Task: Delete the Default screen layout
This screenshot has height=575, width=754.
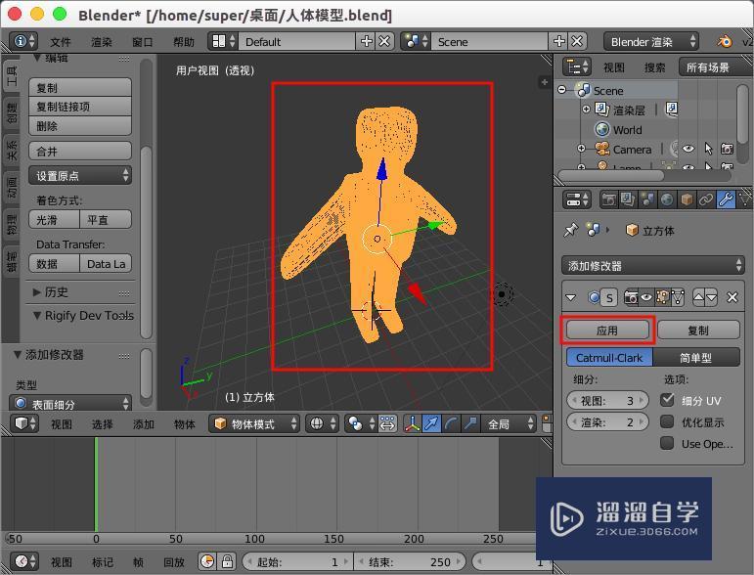Action: coord(384,41)
